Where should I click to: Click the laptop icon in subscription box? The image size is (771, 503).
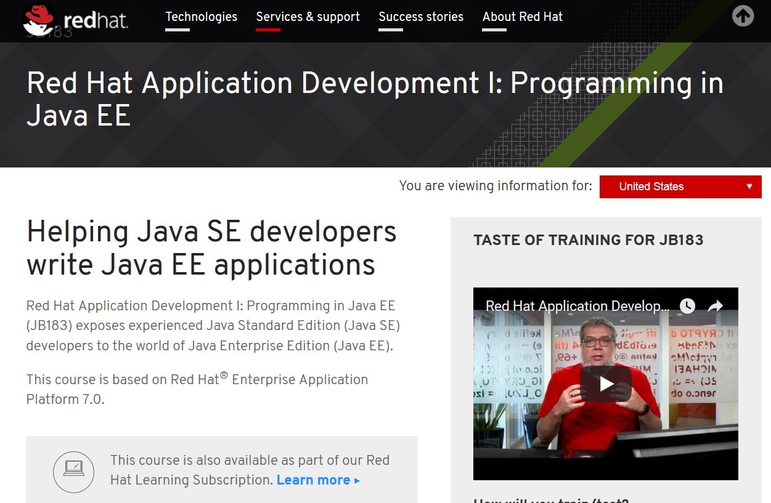click(x=73, y=472)
